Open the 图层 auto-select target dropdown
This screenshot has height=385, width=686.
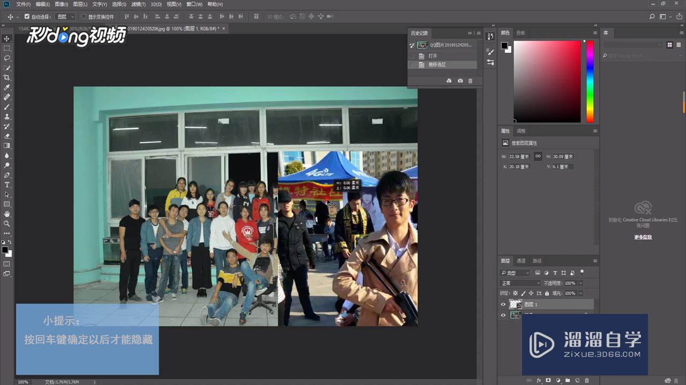(65, 17)
